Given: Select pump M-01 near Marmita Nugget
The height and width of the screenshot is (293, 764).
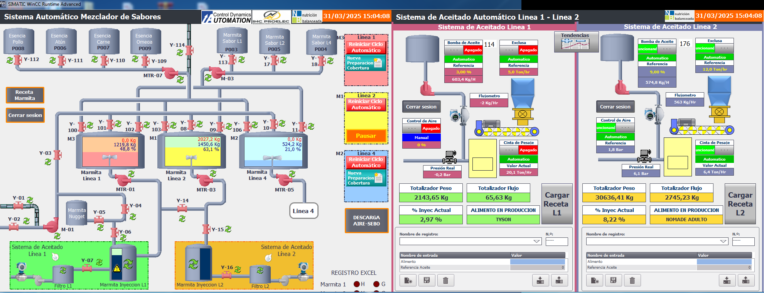Looking at the screenshot, I should 51,225.
